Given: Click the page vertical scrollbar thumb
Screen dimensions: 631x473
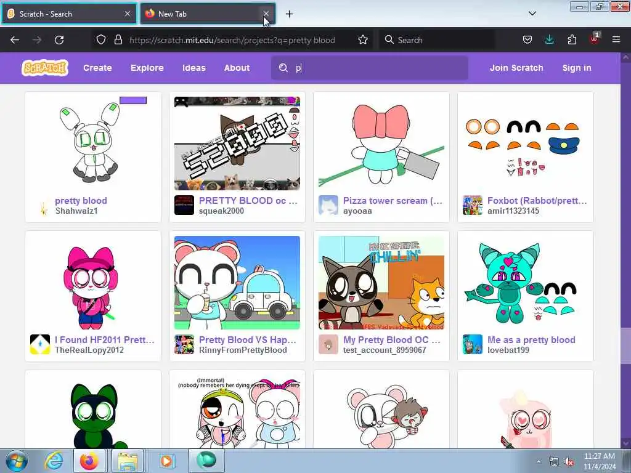Looking at the screenshot, I should pos(626,345).
